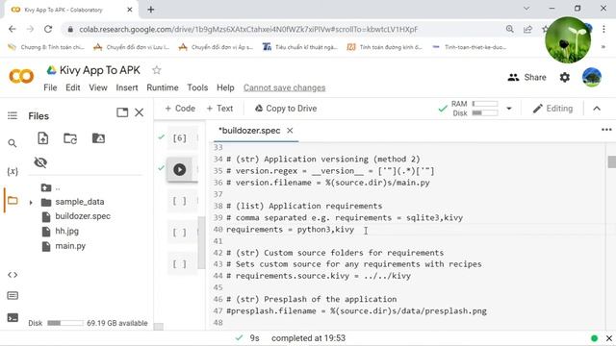Screen dimensions: 616x346
Task: Open the Command palette icon
Action: click(13, 295)
